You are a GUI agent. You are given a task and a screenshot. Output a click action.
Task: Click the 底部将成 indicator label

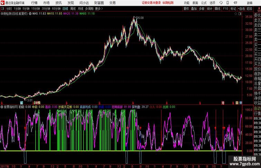[85, 107]
